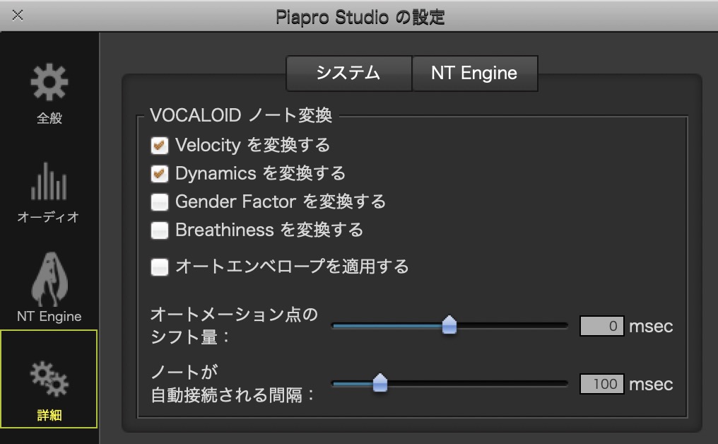Disable Dynamics を変換する conversion

click(160, 173)
